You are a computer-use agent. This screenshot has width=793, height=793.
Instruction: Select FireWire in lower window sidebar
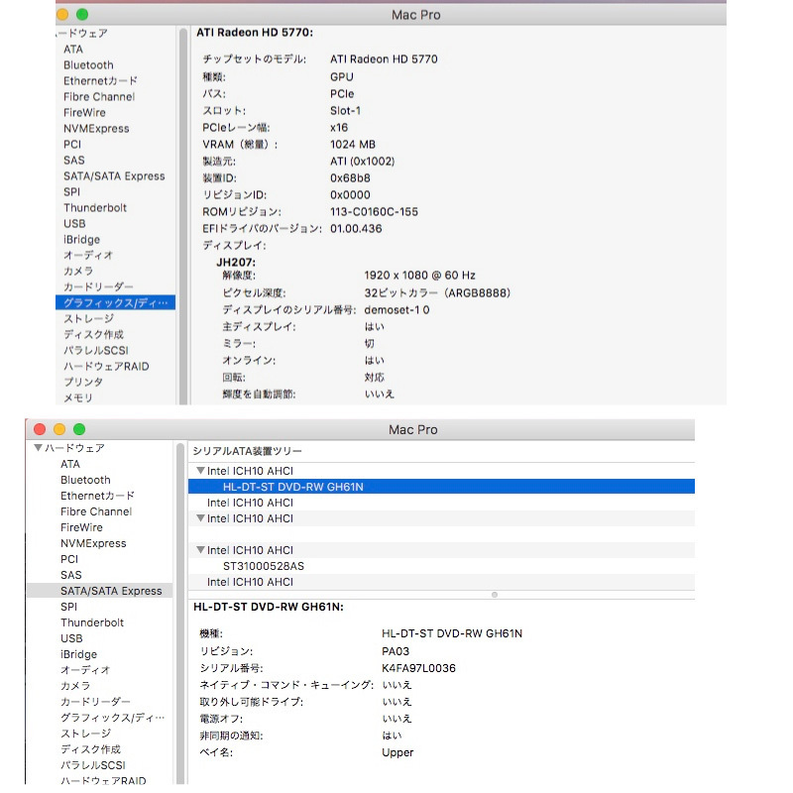click(x=81, y=527)
